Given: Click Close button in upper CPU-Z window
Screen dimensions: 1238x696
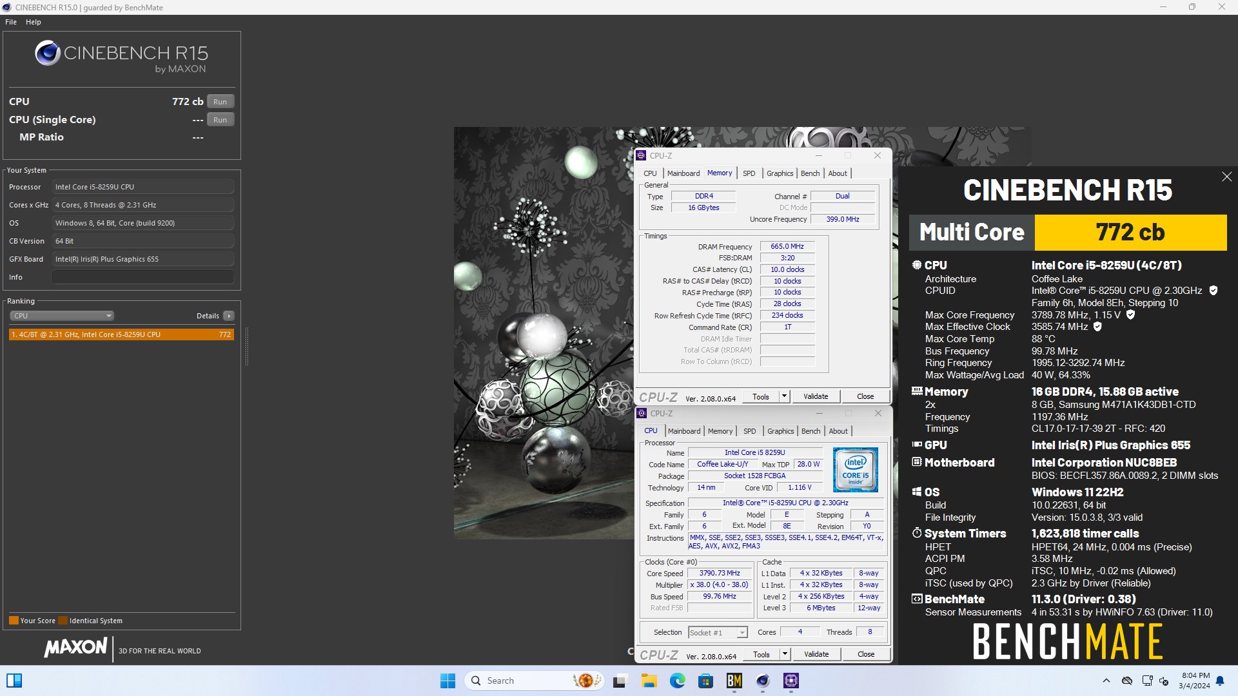Looking at the screenshot, I should pyautogui.click(x=865, y=396).
